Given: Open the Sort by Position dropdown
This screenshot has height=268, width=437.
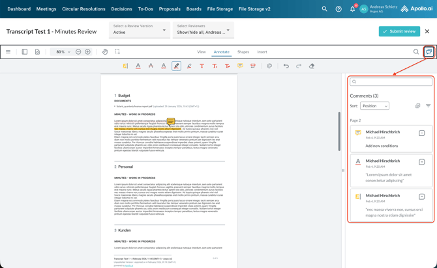Looking at the screenshot, I should pyautogui.click(x=374, y=106).
